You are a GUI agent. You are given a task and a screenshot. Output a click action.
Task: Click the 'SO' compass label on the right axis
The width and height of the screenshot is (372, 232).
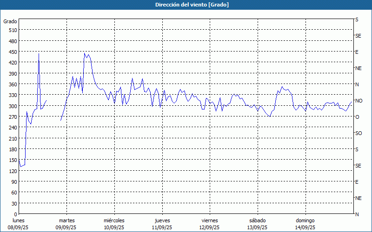click(x=358, y=133)
